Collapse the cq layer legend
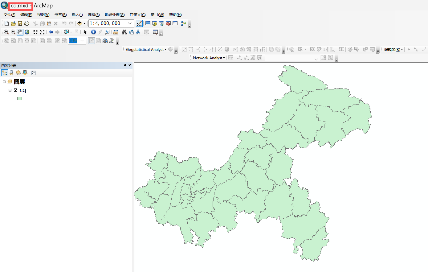Screen dimensions: 428x272 10,90
